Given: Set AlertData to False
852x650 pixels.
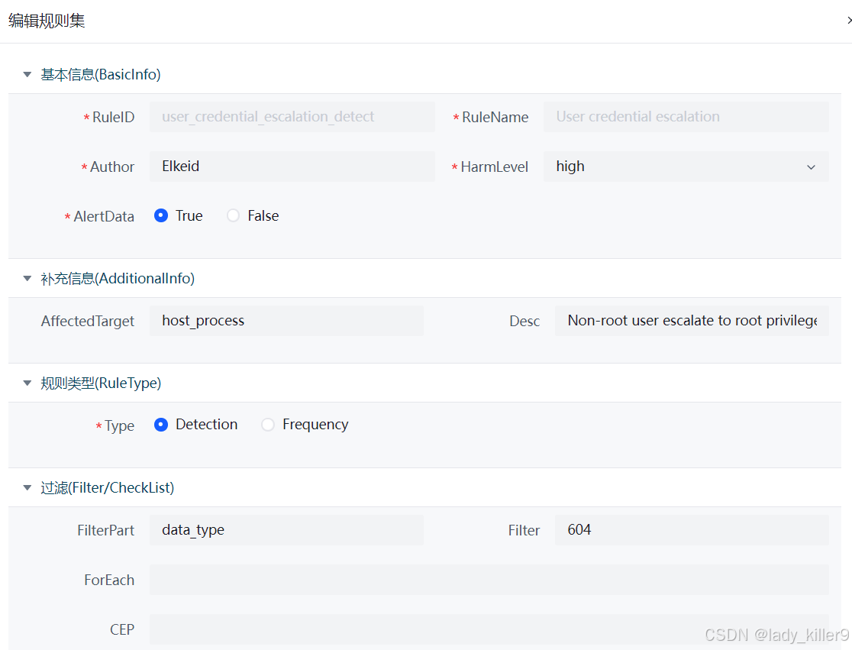Looking at the screenshot, I should pos(234,216).
